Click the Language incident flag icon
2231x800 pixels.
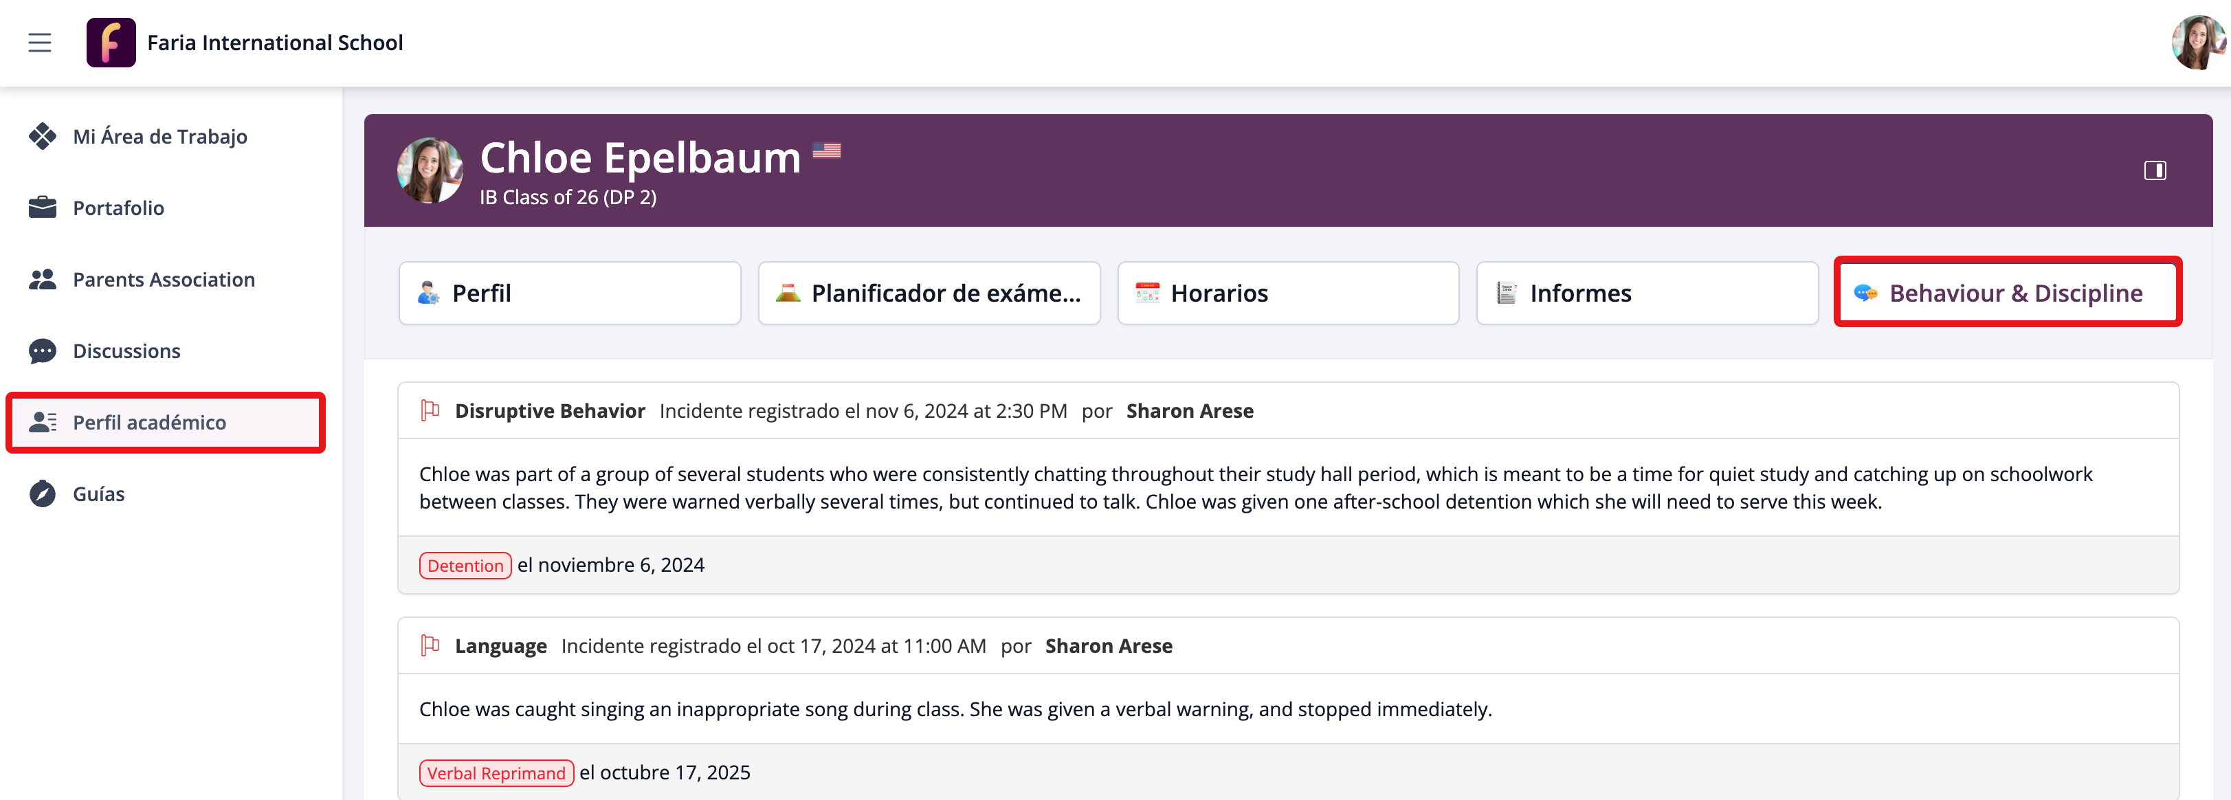430,646
